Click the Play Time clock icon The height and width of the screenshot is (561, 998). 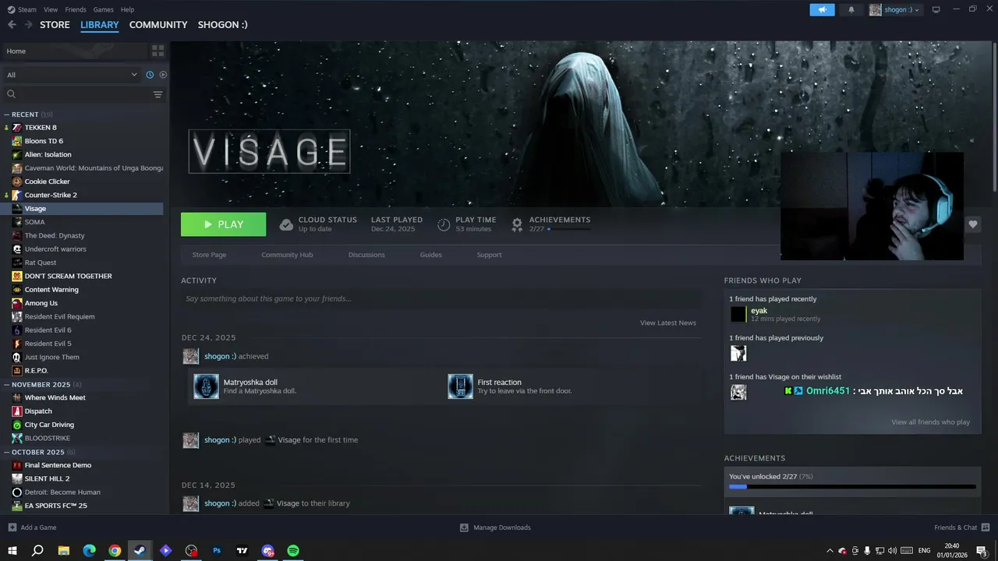coord(444,224)
